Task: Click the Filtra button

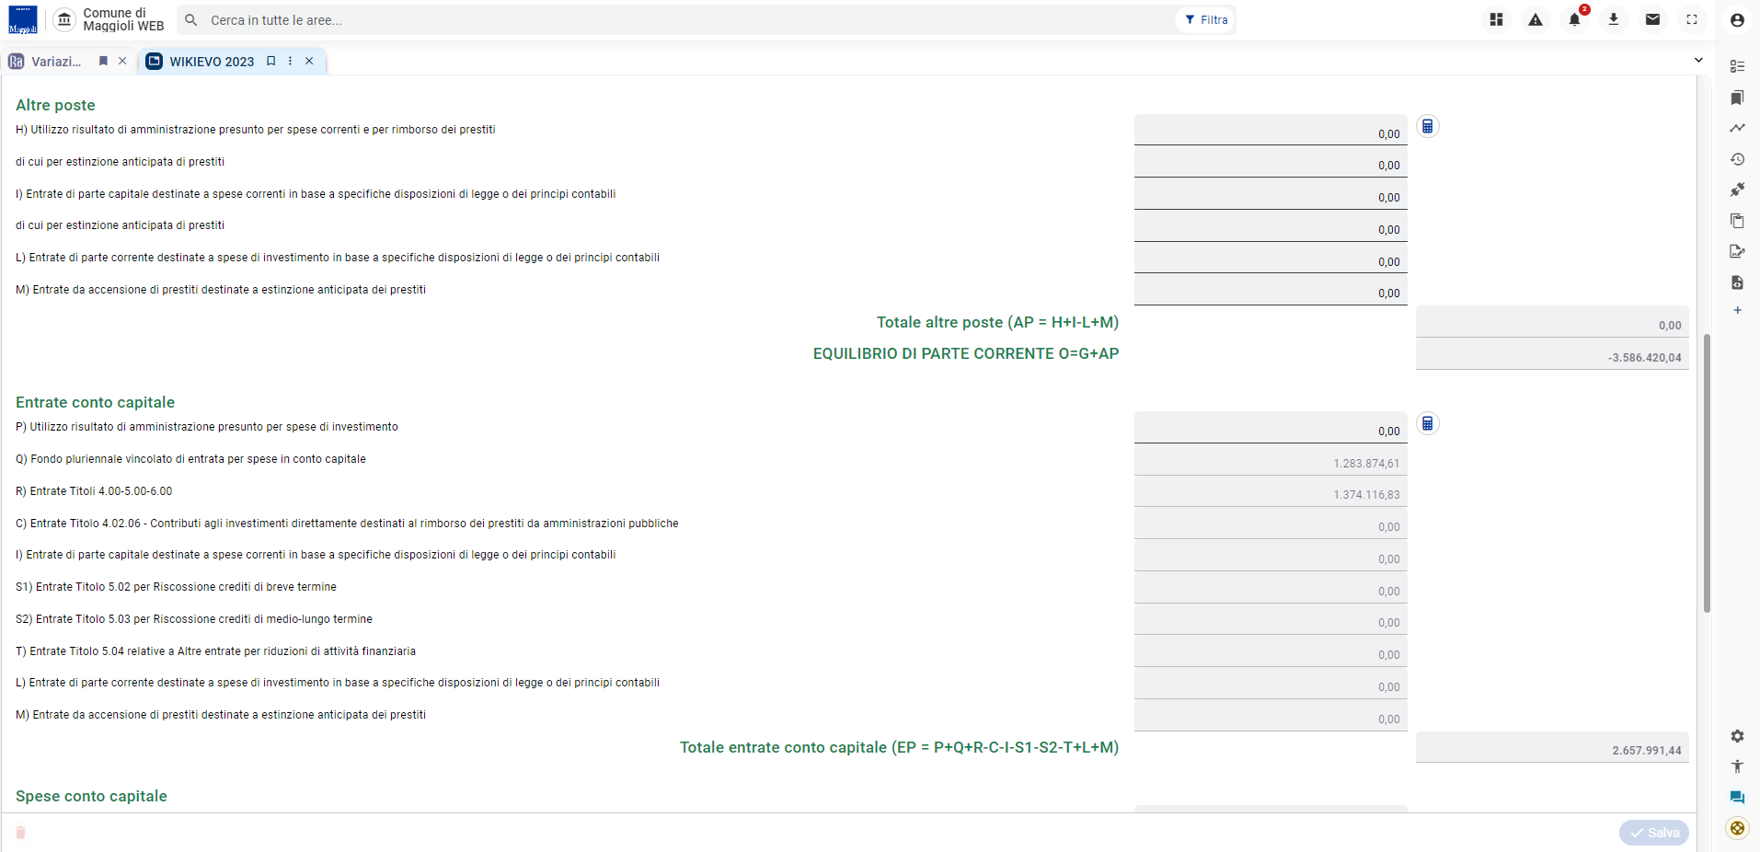Action: (1205, 20)
